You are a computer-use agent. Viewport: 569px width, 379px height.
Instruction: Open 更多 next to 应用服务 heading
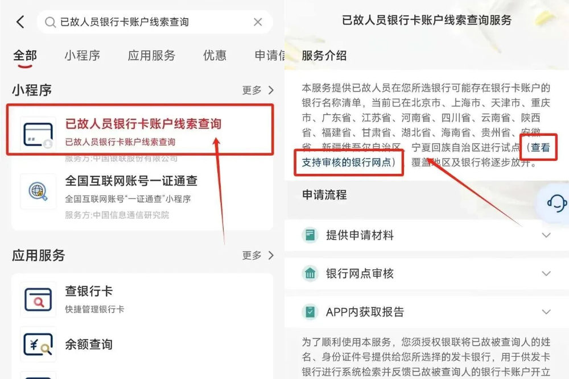point(258,256)
